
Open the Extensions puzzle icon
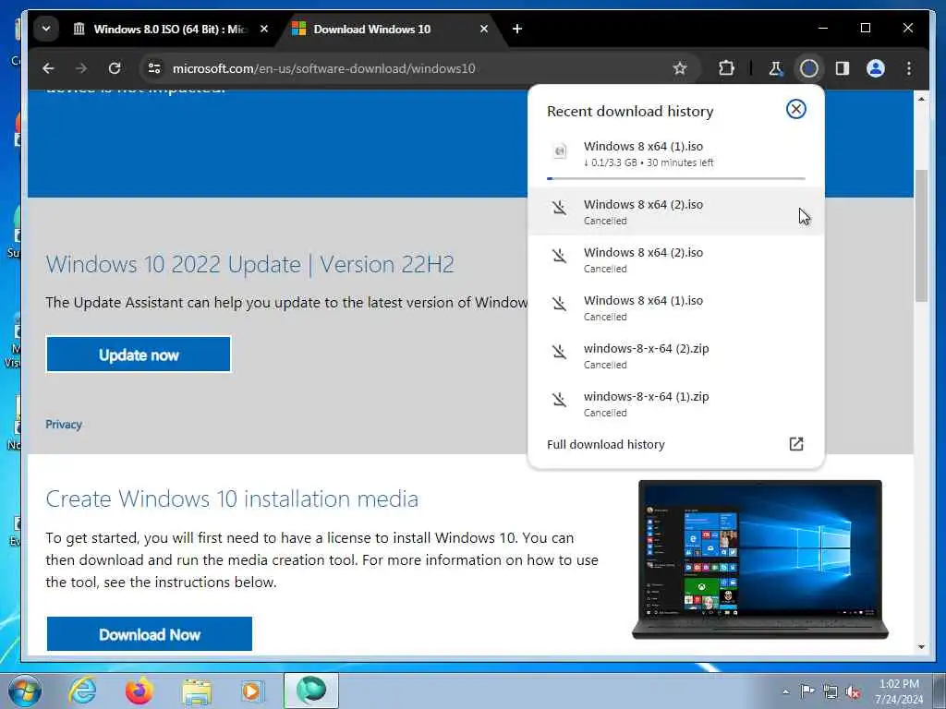(x=726, y=68)
